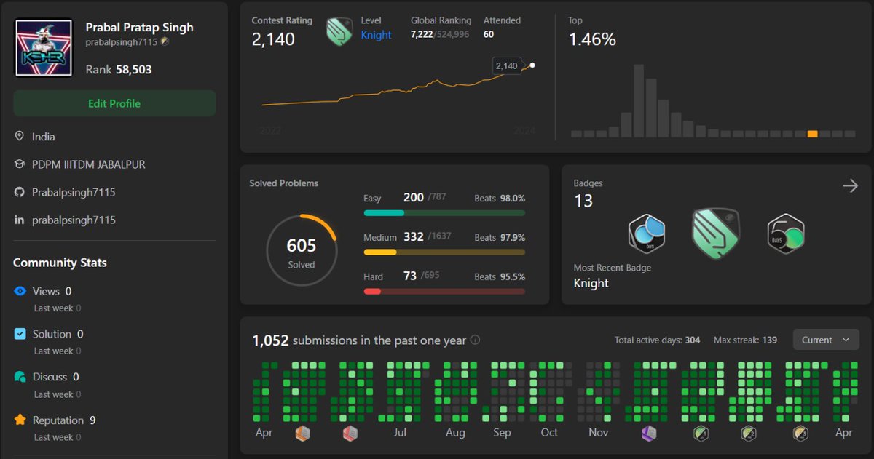
Task: Click the location pin icon next to India
Action: [20, 137]
